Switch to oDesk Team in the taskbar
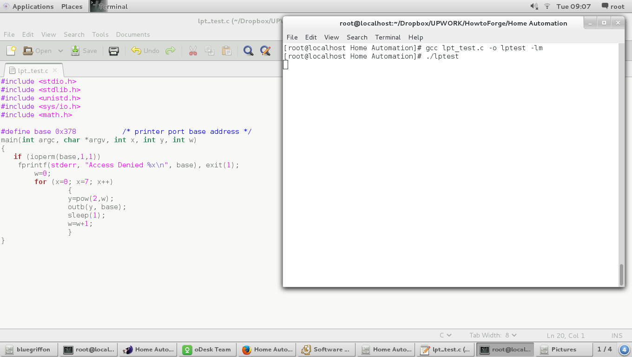The image size is (632, 357). pos(208,350)
